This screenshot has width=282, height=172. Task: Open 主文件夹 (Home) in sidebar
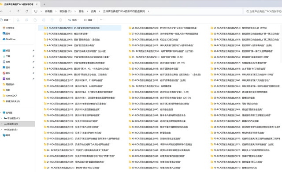pyautogui.click(x=8, y=28)
